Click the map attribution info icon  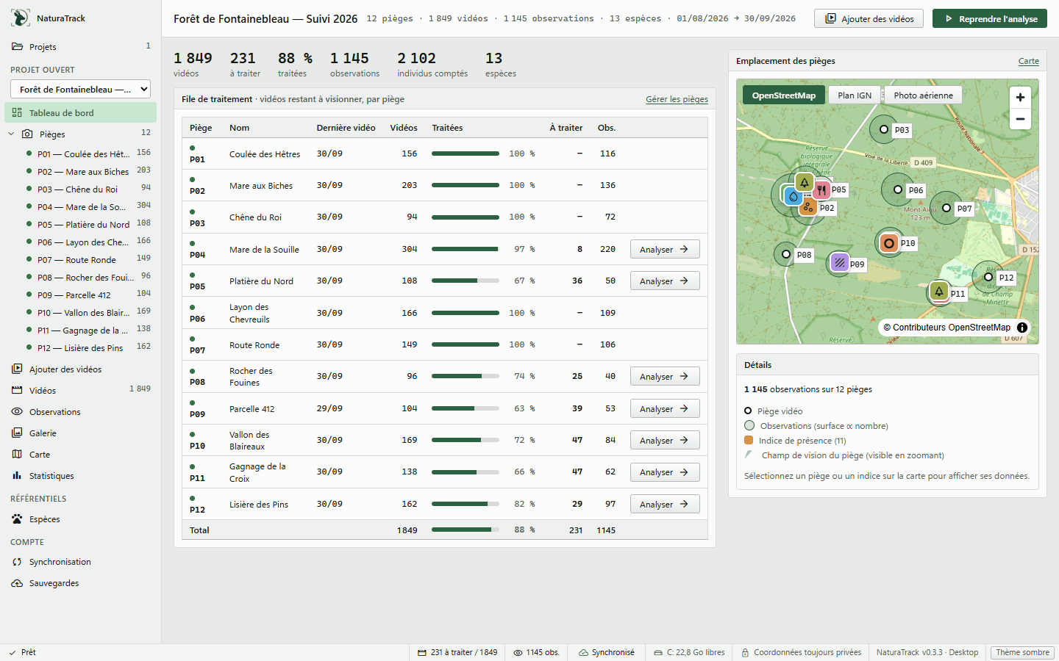[x=1022, y=328]
